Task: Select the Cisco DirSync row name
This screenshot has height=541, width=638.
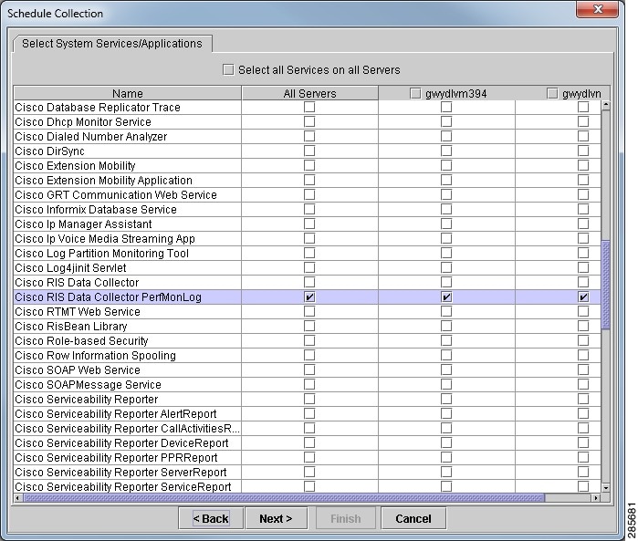Action: point(49,151)
